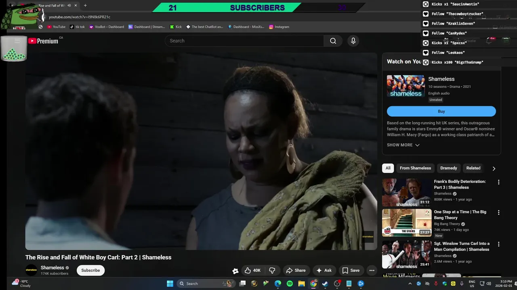Show more filter chips with arrow

494,168
